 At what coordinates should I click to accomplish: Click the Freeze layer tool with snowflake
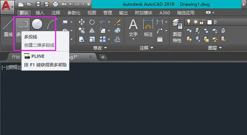pyautogui.click(x=206, y=31)
